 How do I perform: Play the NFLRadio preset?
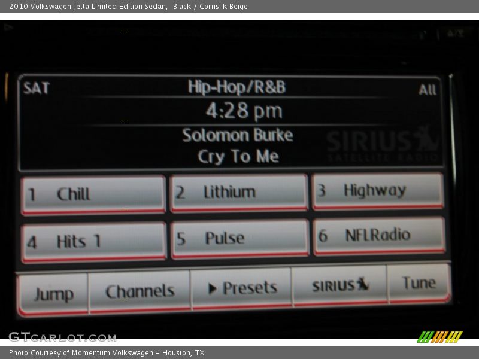coord(378,236)
